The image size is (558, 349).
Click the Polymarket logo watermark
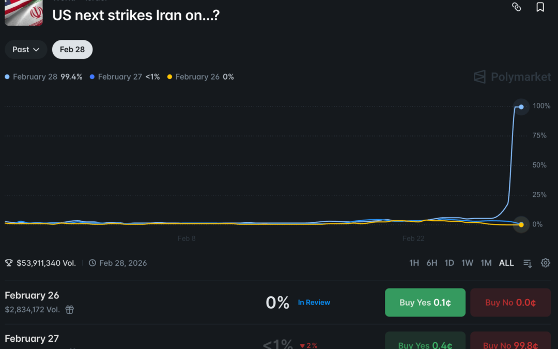tap(512, 77)
